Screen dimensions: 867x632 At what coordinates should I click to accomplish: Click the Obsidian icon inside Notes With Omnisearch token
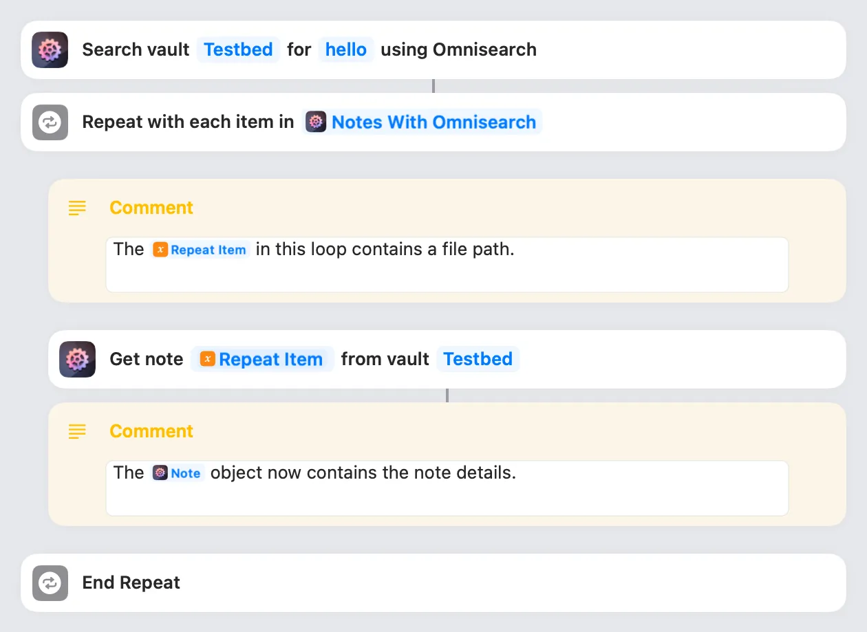click(316, 122)
